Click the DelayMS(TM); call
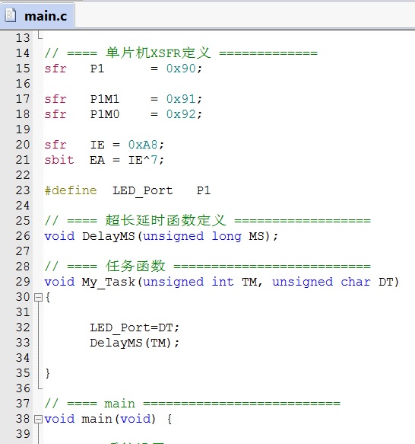Image resolution: width=415 pixels, height=444 pixels. coord(135,343)
